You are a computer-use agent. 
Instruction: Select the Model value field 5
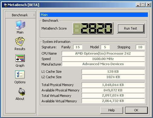pyautogui.click(x=105, y=47)
